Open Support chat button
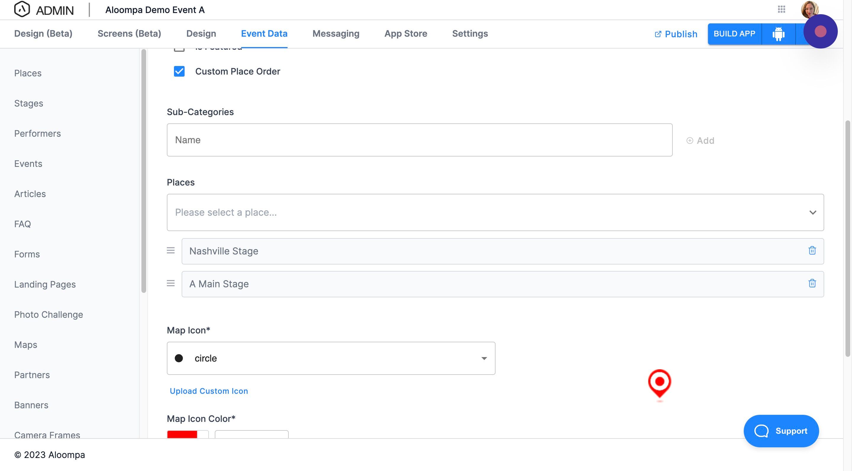 [781, 431]
